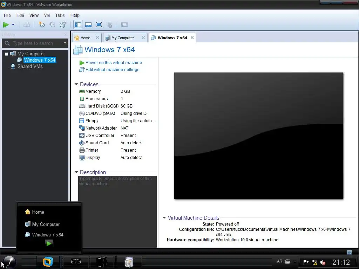This screenshot has height=269, width=359.
Task: Open the Help menu
Action: coord(75,15)
